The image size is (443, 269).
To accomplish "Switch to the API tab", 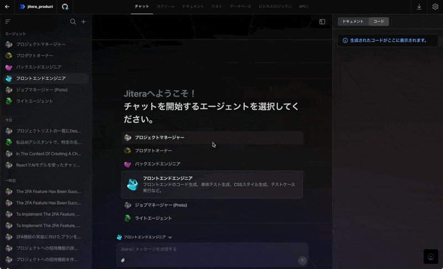I will 303,7.
